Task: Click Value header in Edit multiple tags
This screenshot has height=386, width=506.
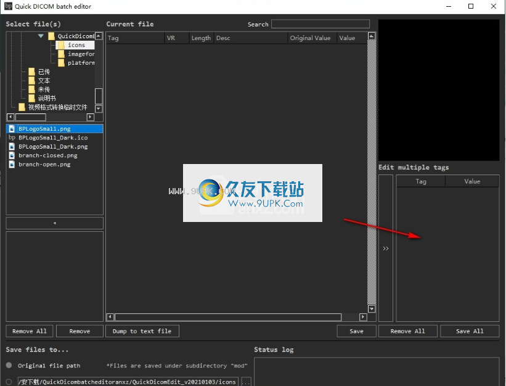Action: click(x=472, y=181)
